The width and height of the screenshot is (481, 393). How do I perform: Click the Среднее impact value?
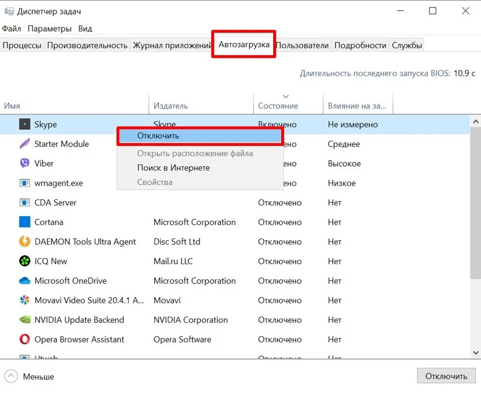pyautogui.click(x=344, y=144)
